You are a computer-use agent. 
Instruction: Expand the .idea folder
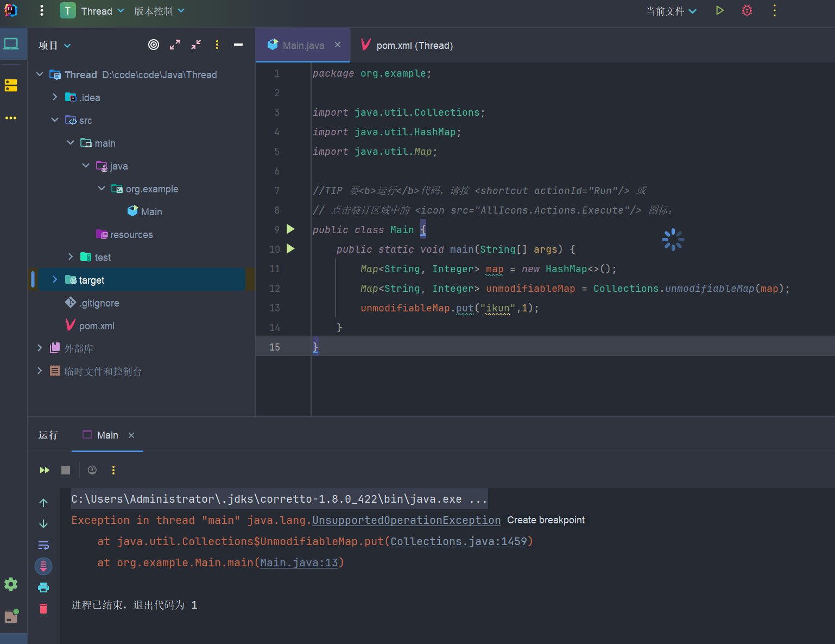click(55, 97)
